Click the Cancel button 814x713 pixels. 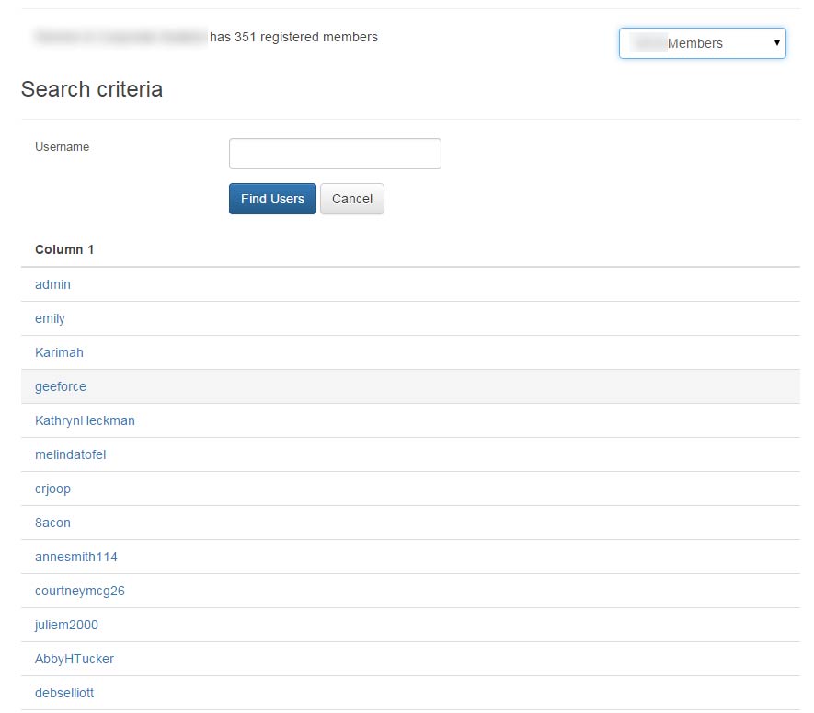352,199
